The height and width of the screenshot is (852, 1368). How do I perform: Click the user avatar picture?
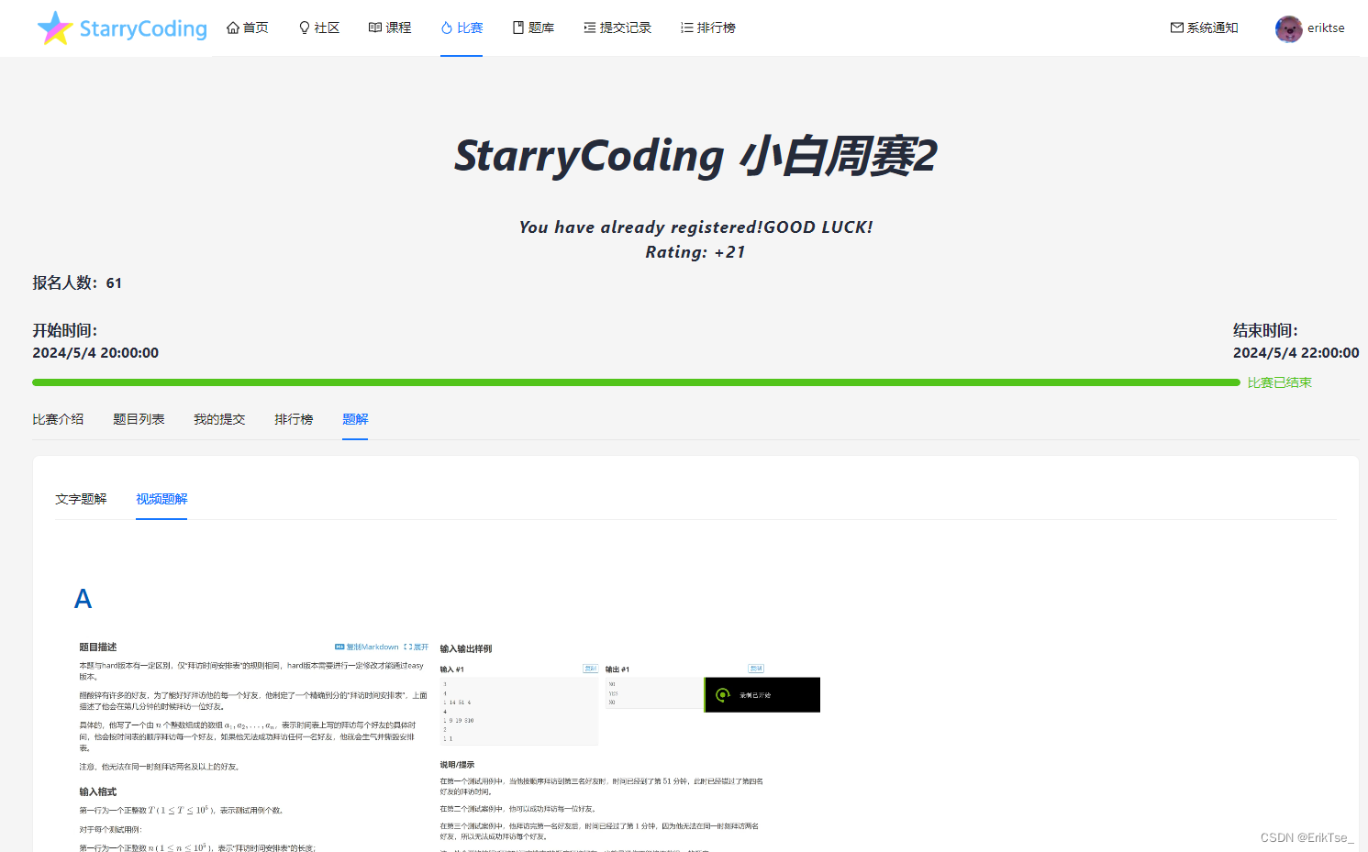[1288, 28]
